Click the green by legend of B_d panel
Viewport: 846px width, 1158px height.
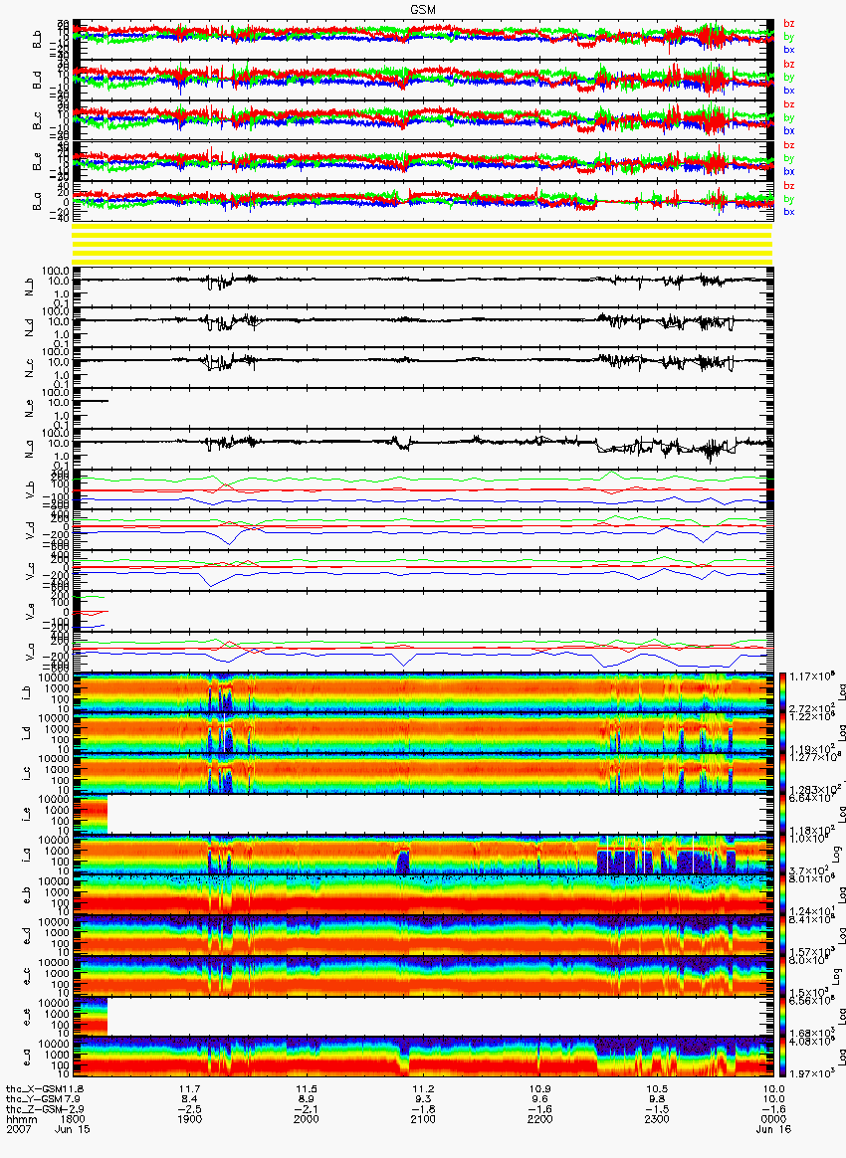tap(789, 77)
